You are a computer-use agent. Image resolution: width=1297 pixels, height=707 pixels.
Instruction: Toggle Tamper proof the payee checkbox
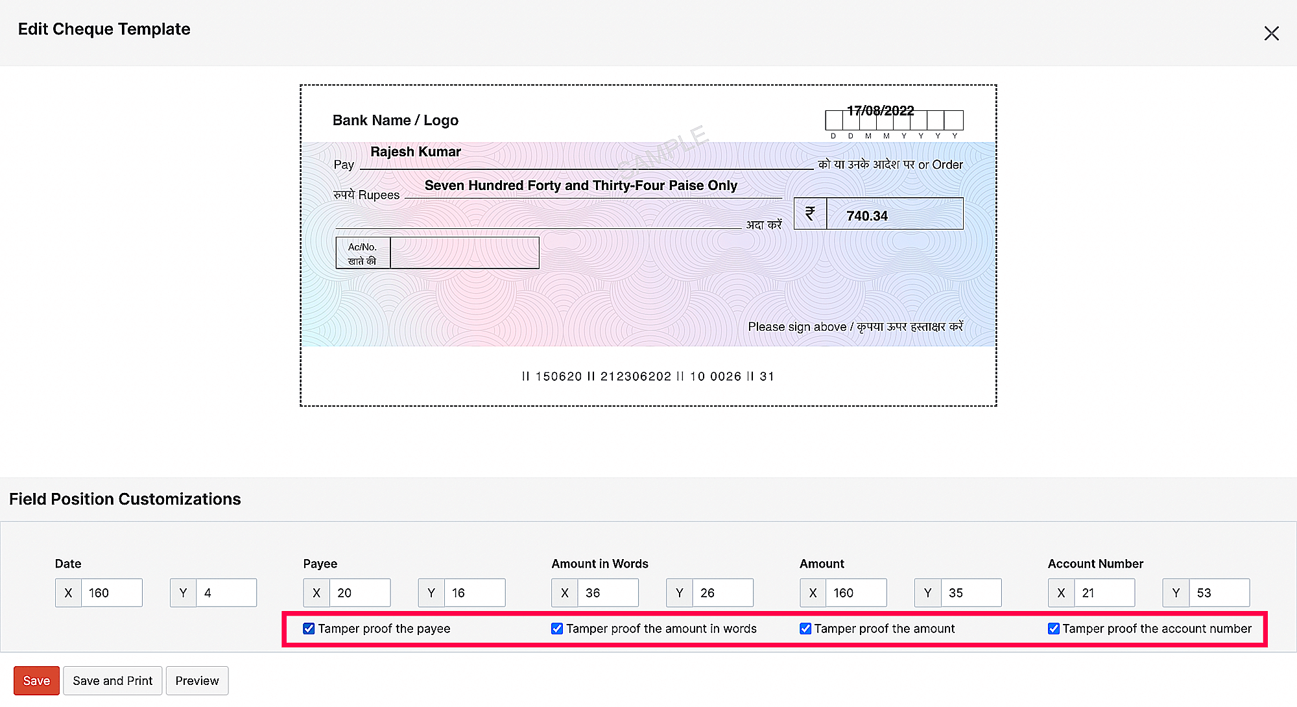pyautogui.click(x=309, y=629)
